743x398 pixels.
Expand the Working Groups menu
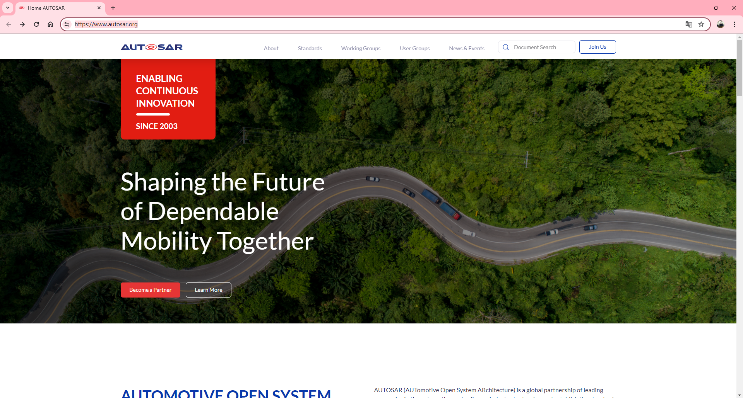pyautogui.click(x=361, y=48)
